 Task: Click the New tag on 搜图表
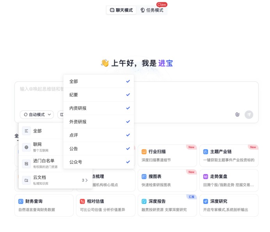[x=191, y=172]
